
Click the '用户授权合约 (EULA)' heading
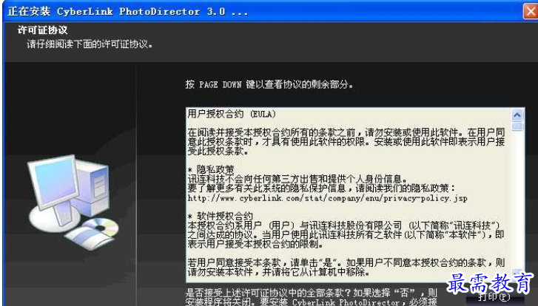(232, 114)
